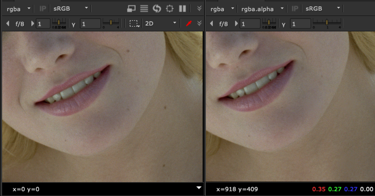
Task: Expand the hidden viewer controls with the chevron
Action: point(199,9)
